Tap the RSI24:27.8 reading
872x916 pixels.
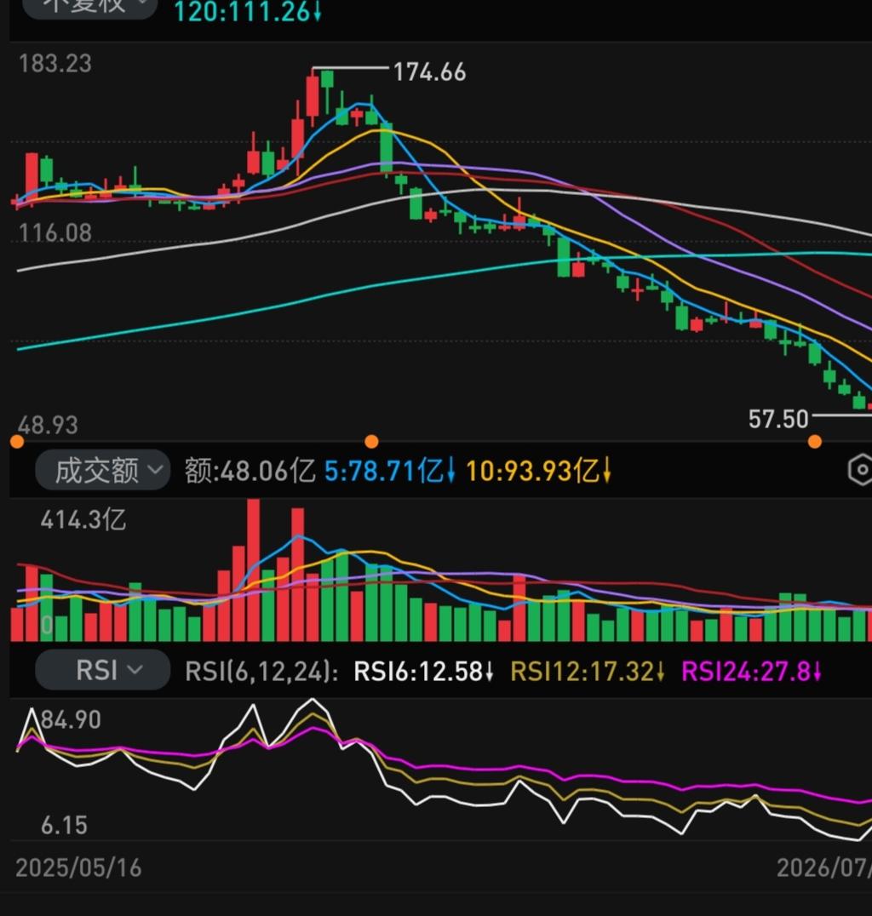coord(752,671)
